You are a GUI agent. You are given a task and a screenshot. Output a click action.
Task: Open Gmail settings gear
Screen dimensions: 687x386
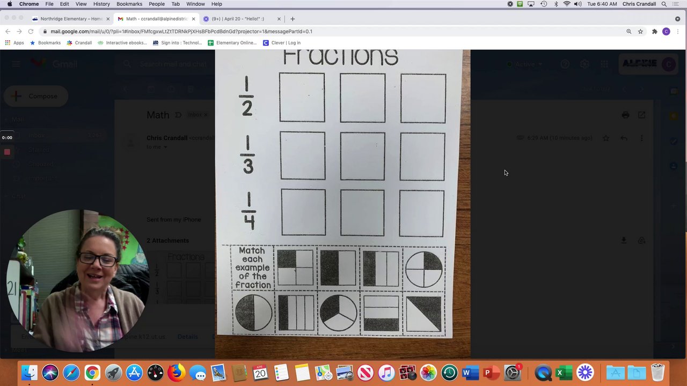click(584, 64)
